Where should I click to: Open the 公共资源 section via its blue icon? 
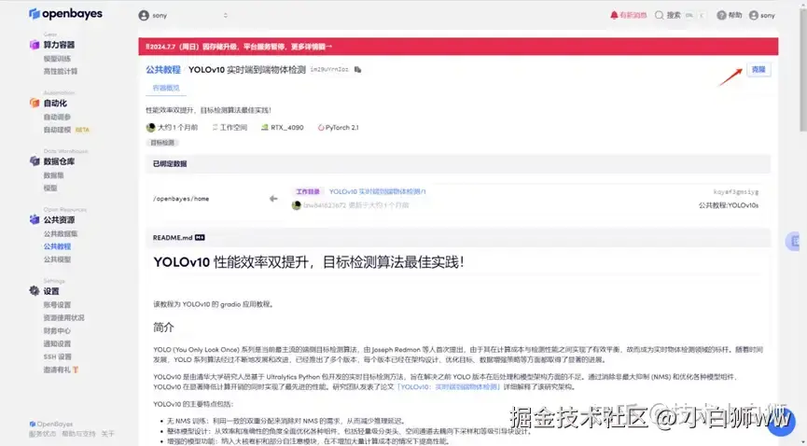click(x=35, y=220)
